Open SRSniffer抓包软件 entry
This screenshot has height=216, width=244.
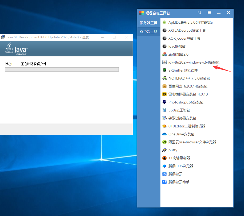(x=183, y=70)
